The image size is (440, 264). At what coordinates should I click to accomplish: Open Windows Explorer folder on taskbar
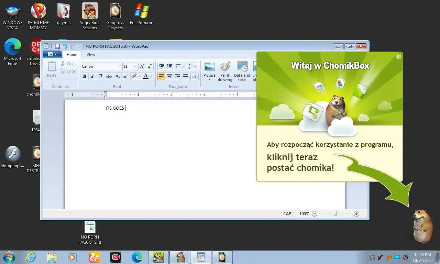click(x=52, y=257)
